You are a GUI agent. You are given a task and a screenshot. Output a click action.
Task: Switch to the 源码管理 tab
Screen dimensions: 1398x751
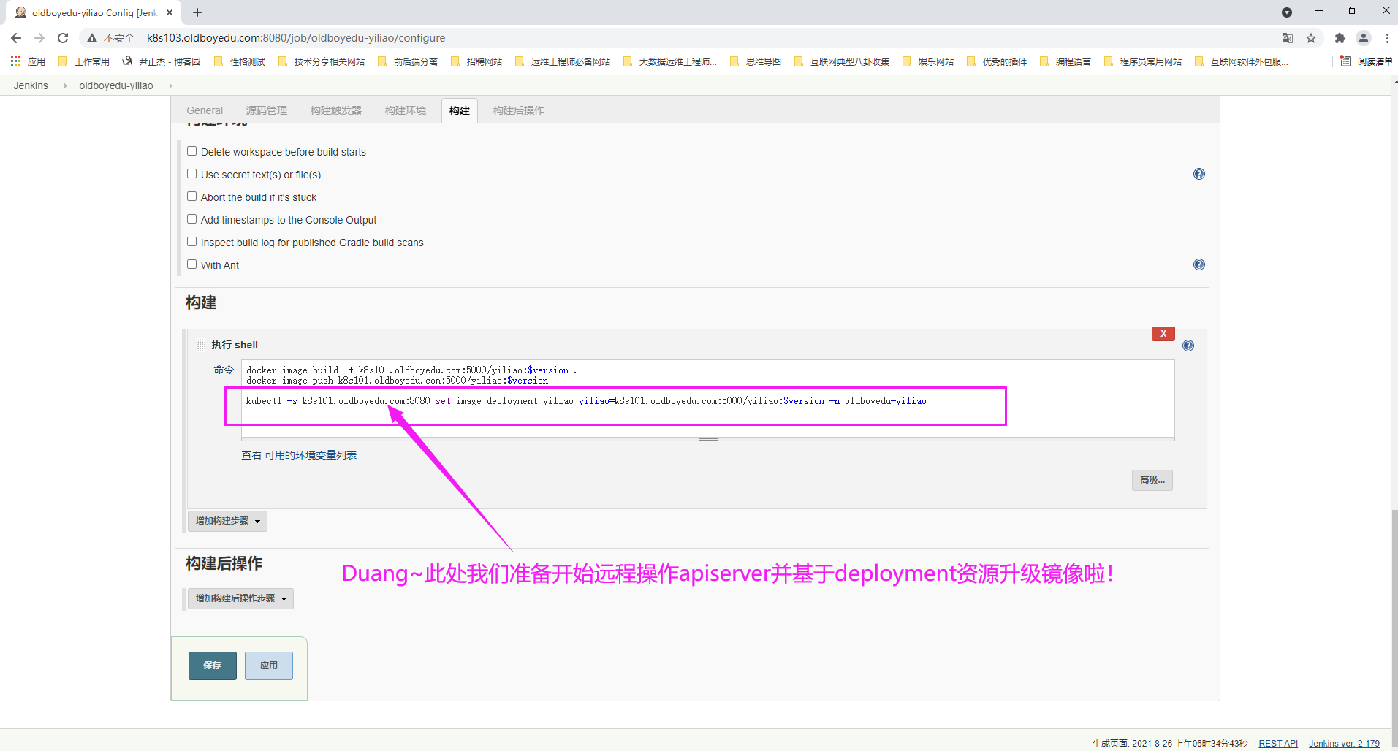(x=266, y=110)
